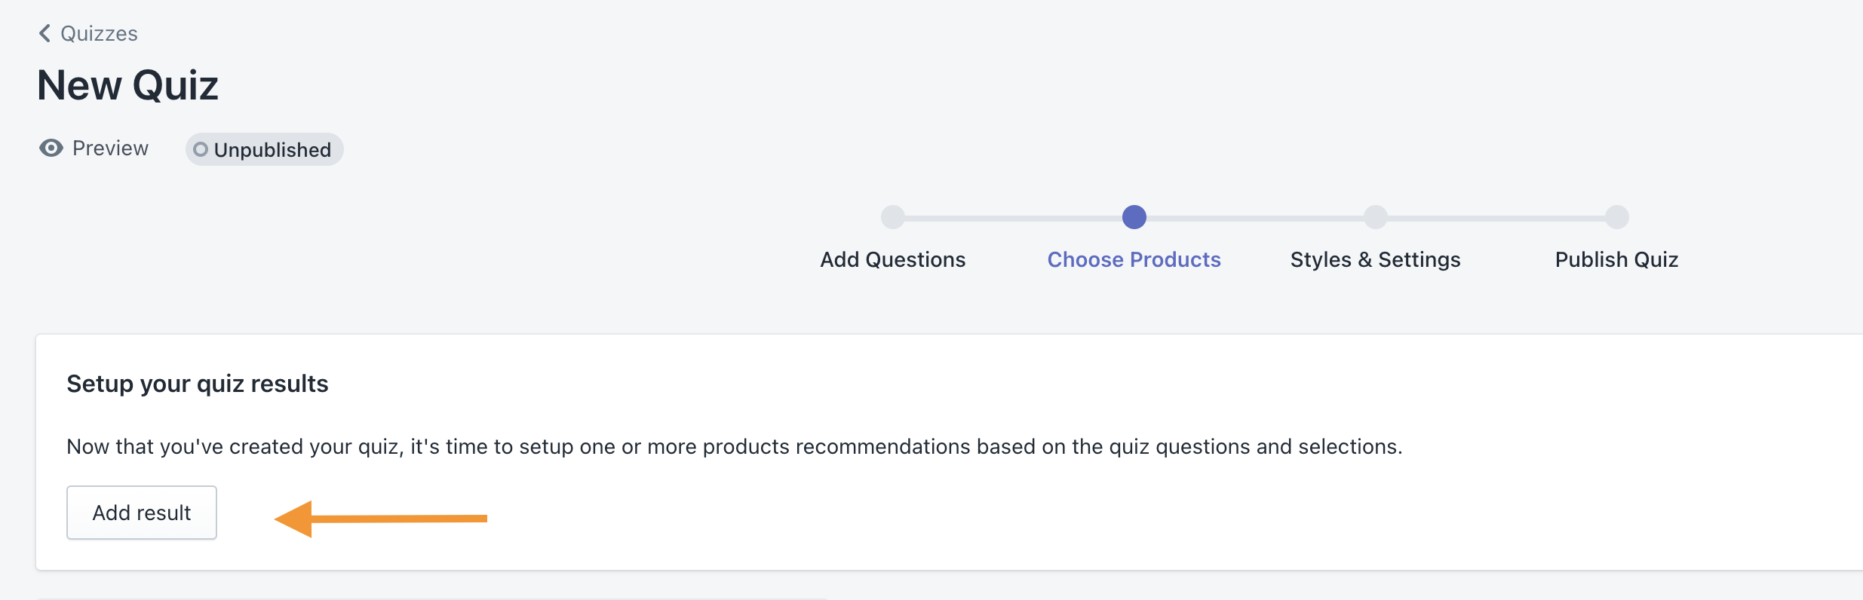Image resolution: width=1863 pixels, height=600 pixels.
Task: Click the quiz results description paragraph
Action: (734, 446)
